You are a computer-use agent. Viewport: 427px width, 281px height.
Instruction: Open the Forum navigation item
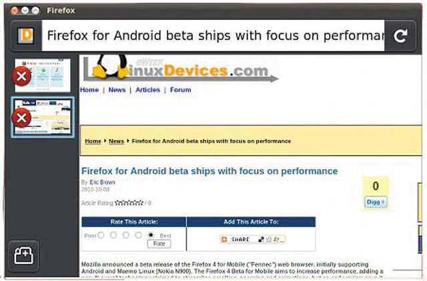[x=181, y=90]
